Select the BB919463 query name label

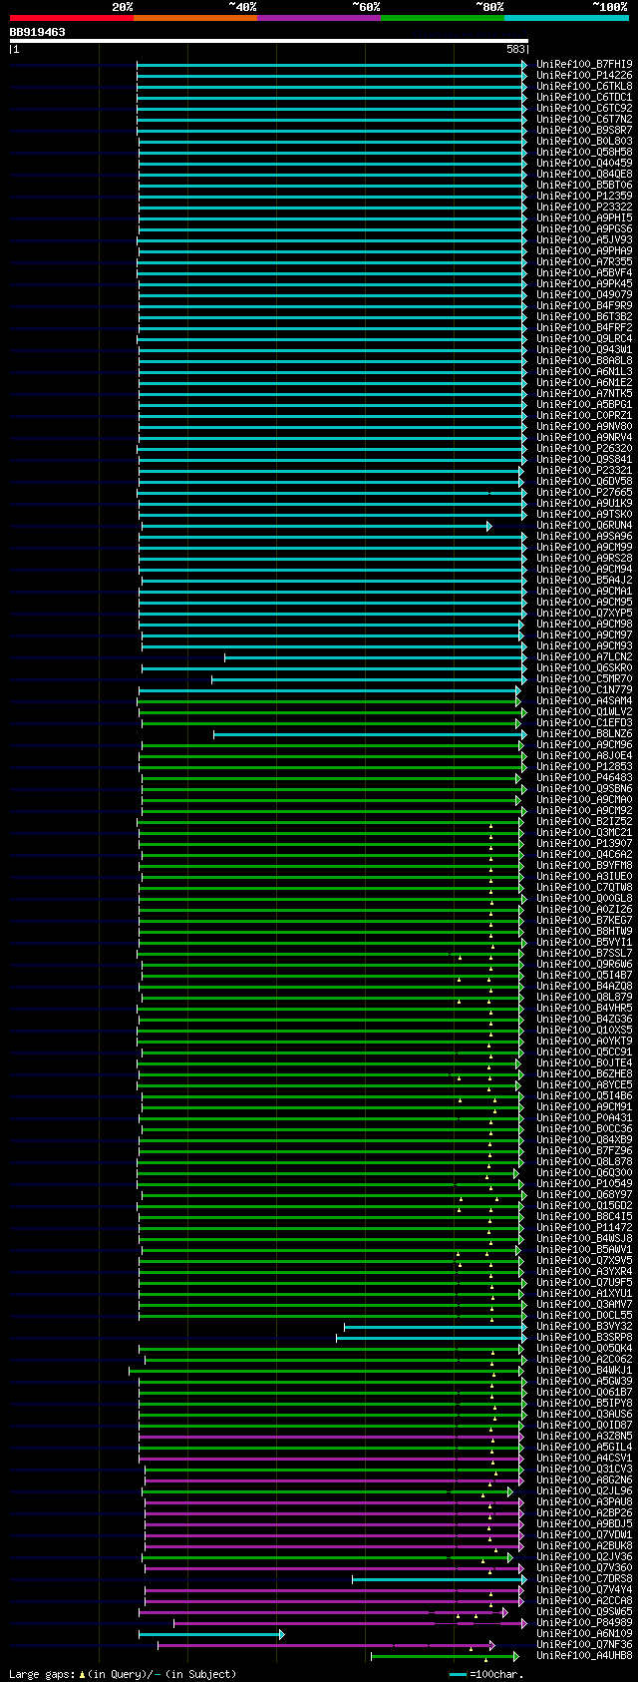[38, 32]
